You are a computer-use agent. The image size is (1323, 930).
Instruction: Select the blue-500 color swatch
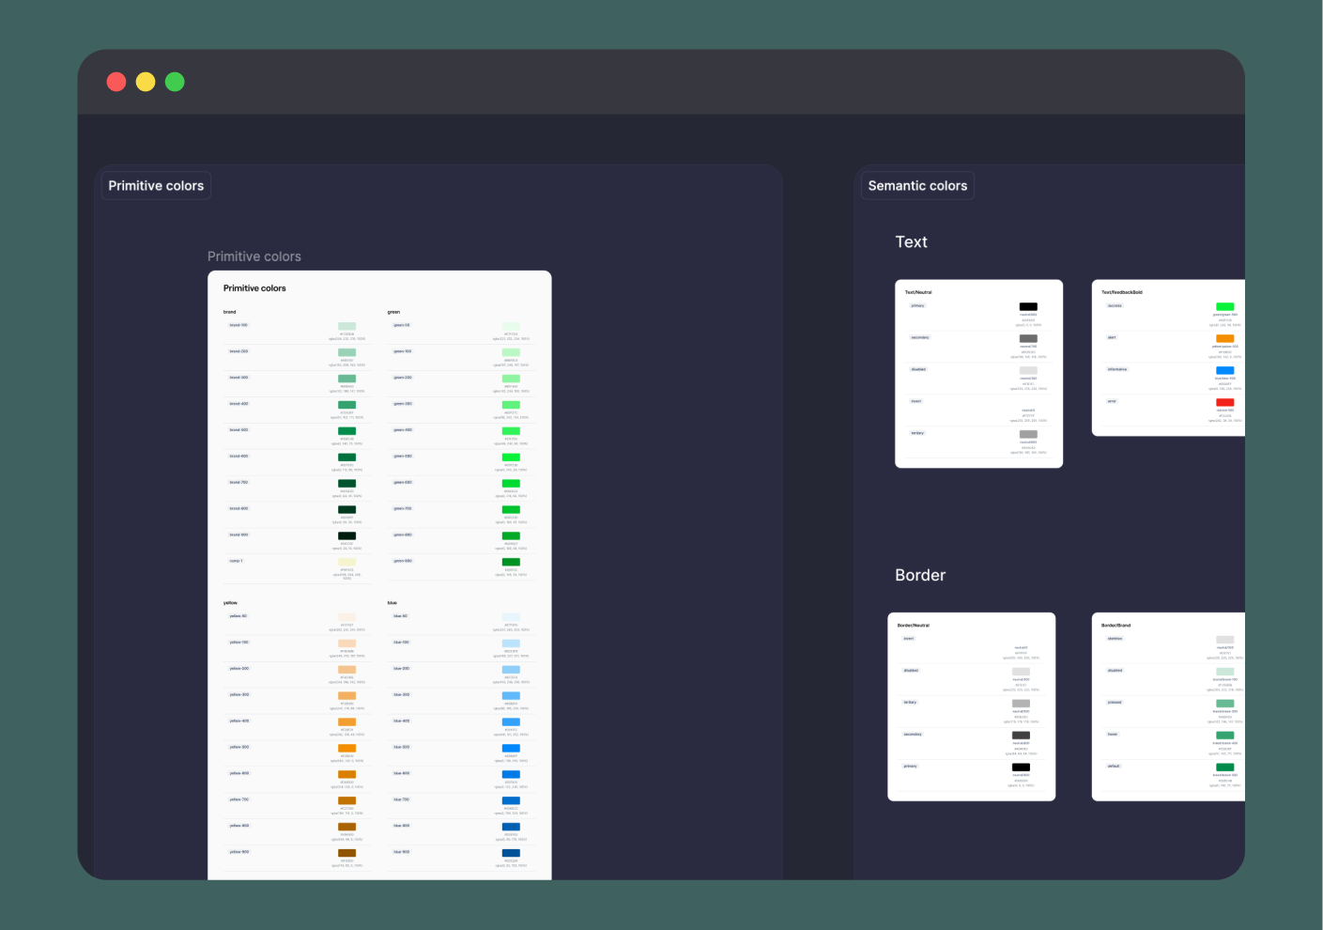tap(511, 748)
